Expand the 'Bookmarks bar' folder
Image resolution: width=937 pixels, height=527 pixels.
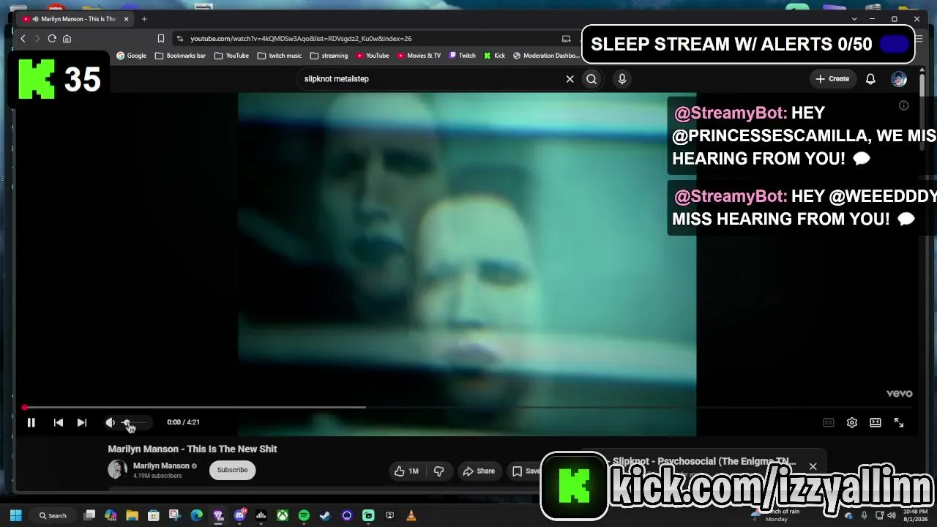coord(180,56)
